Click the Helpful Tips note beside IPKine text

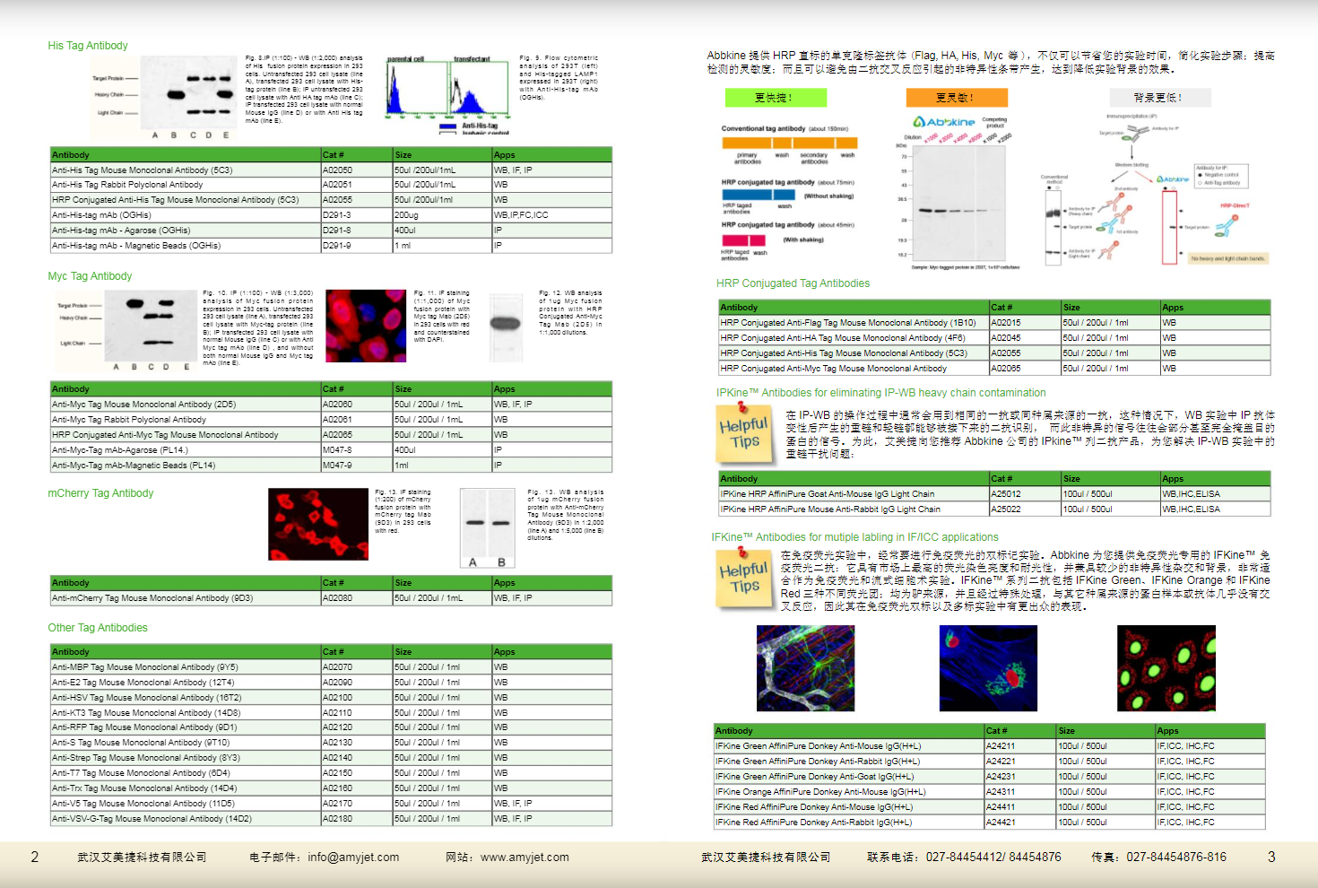click(x=744, y=432)
